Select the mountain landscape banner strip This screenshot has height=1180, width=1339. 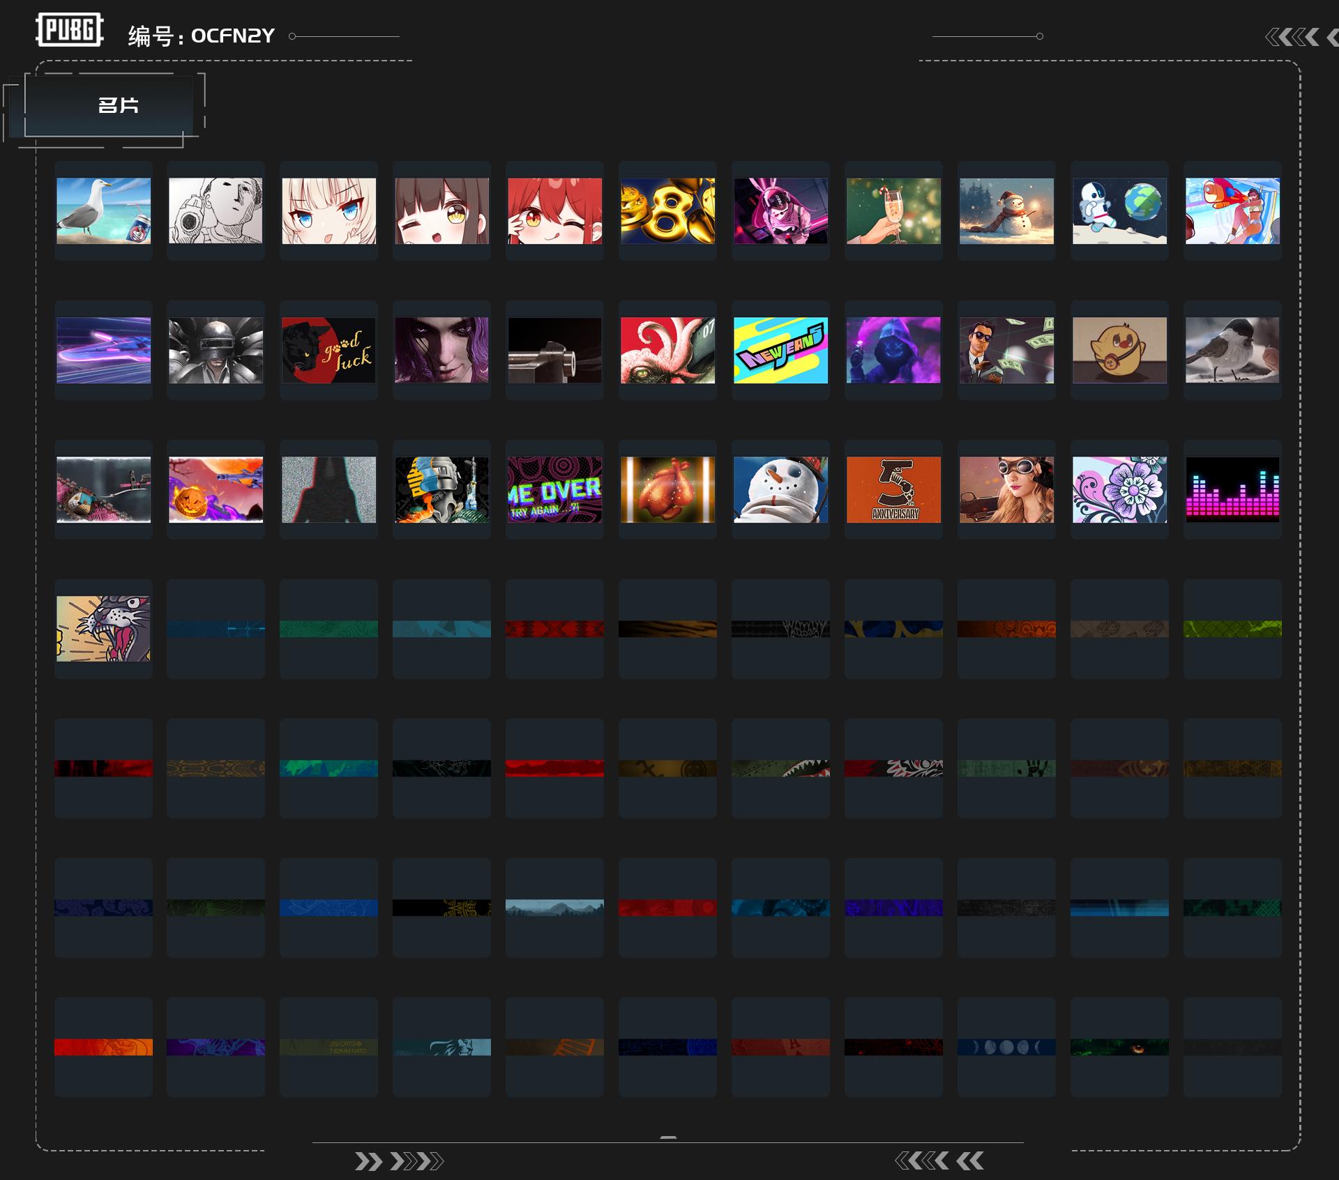point(555,907)
